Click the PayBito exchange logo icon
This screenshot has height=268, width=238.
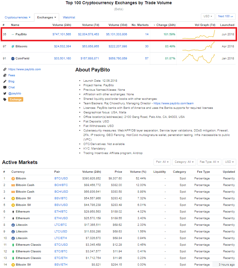(x=13, y=34)
